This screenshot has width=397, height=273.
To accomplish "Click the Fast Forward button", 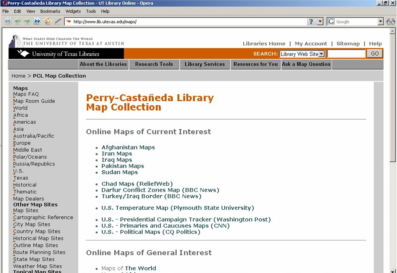I will click(37, 21).
